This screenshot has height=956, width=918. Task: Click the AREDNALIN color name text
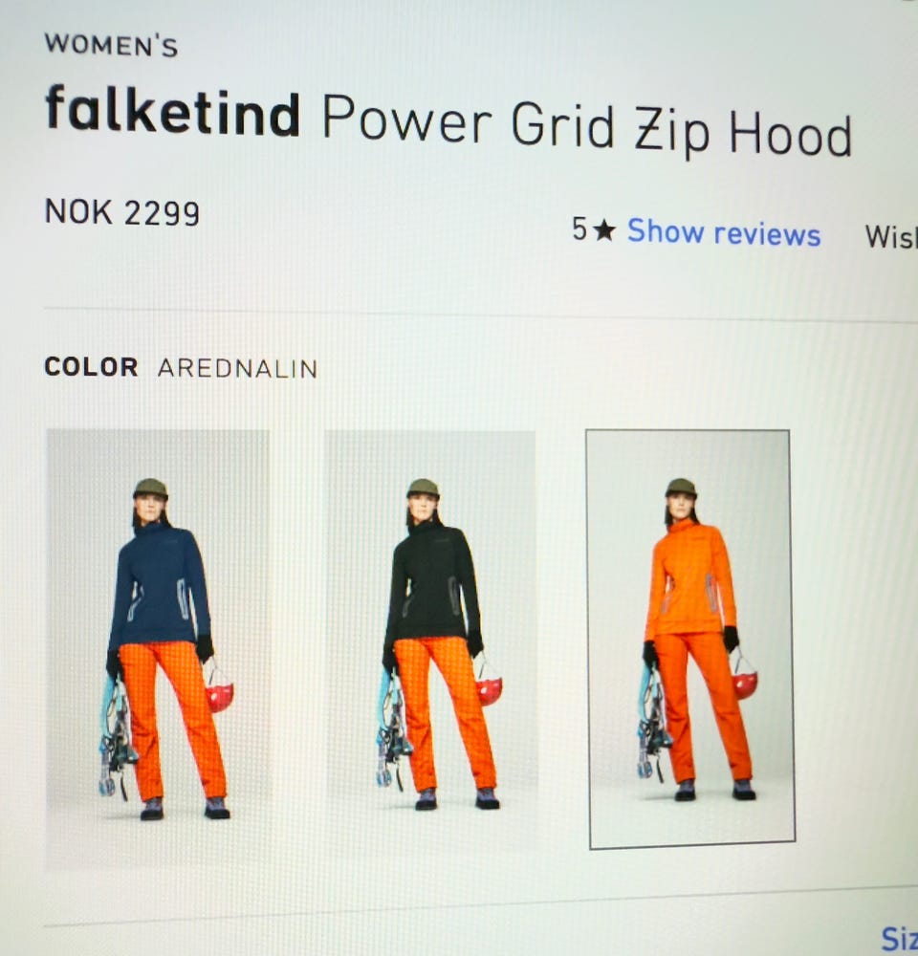point(237,368)
